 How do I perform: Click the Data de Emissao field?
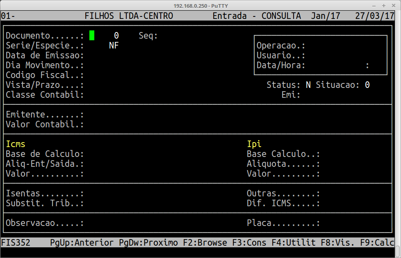pyautogui.click(x=107, y=55)
